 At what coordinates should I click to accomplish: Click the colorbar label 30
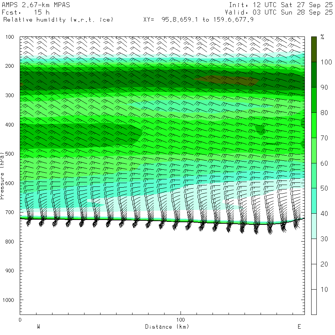[x=324, y=239]
